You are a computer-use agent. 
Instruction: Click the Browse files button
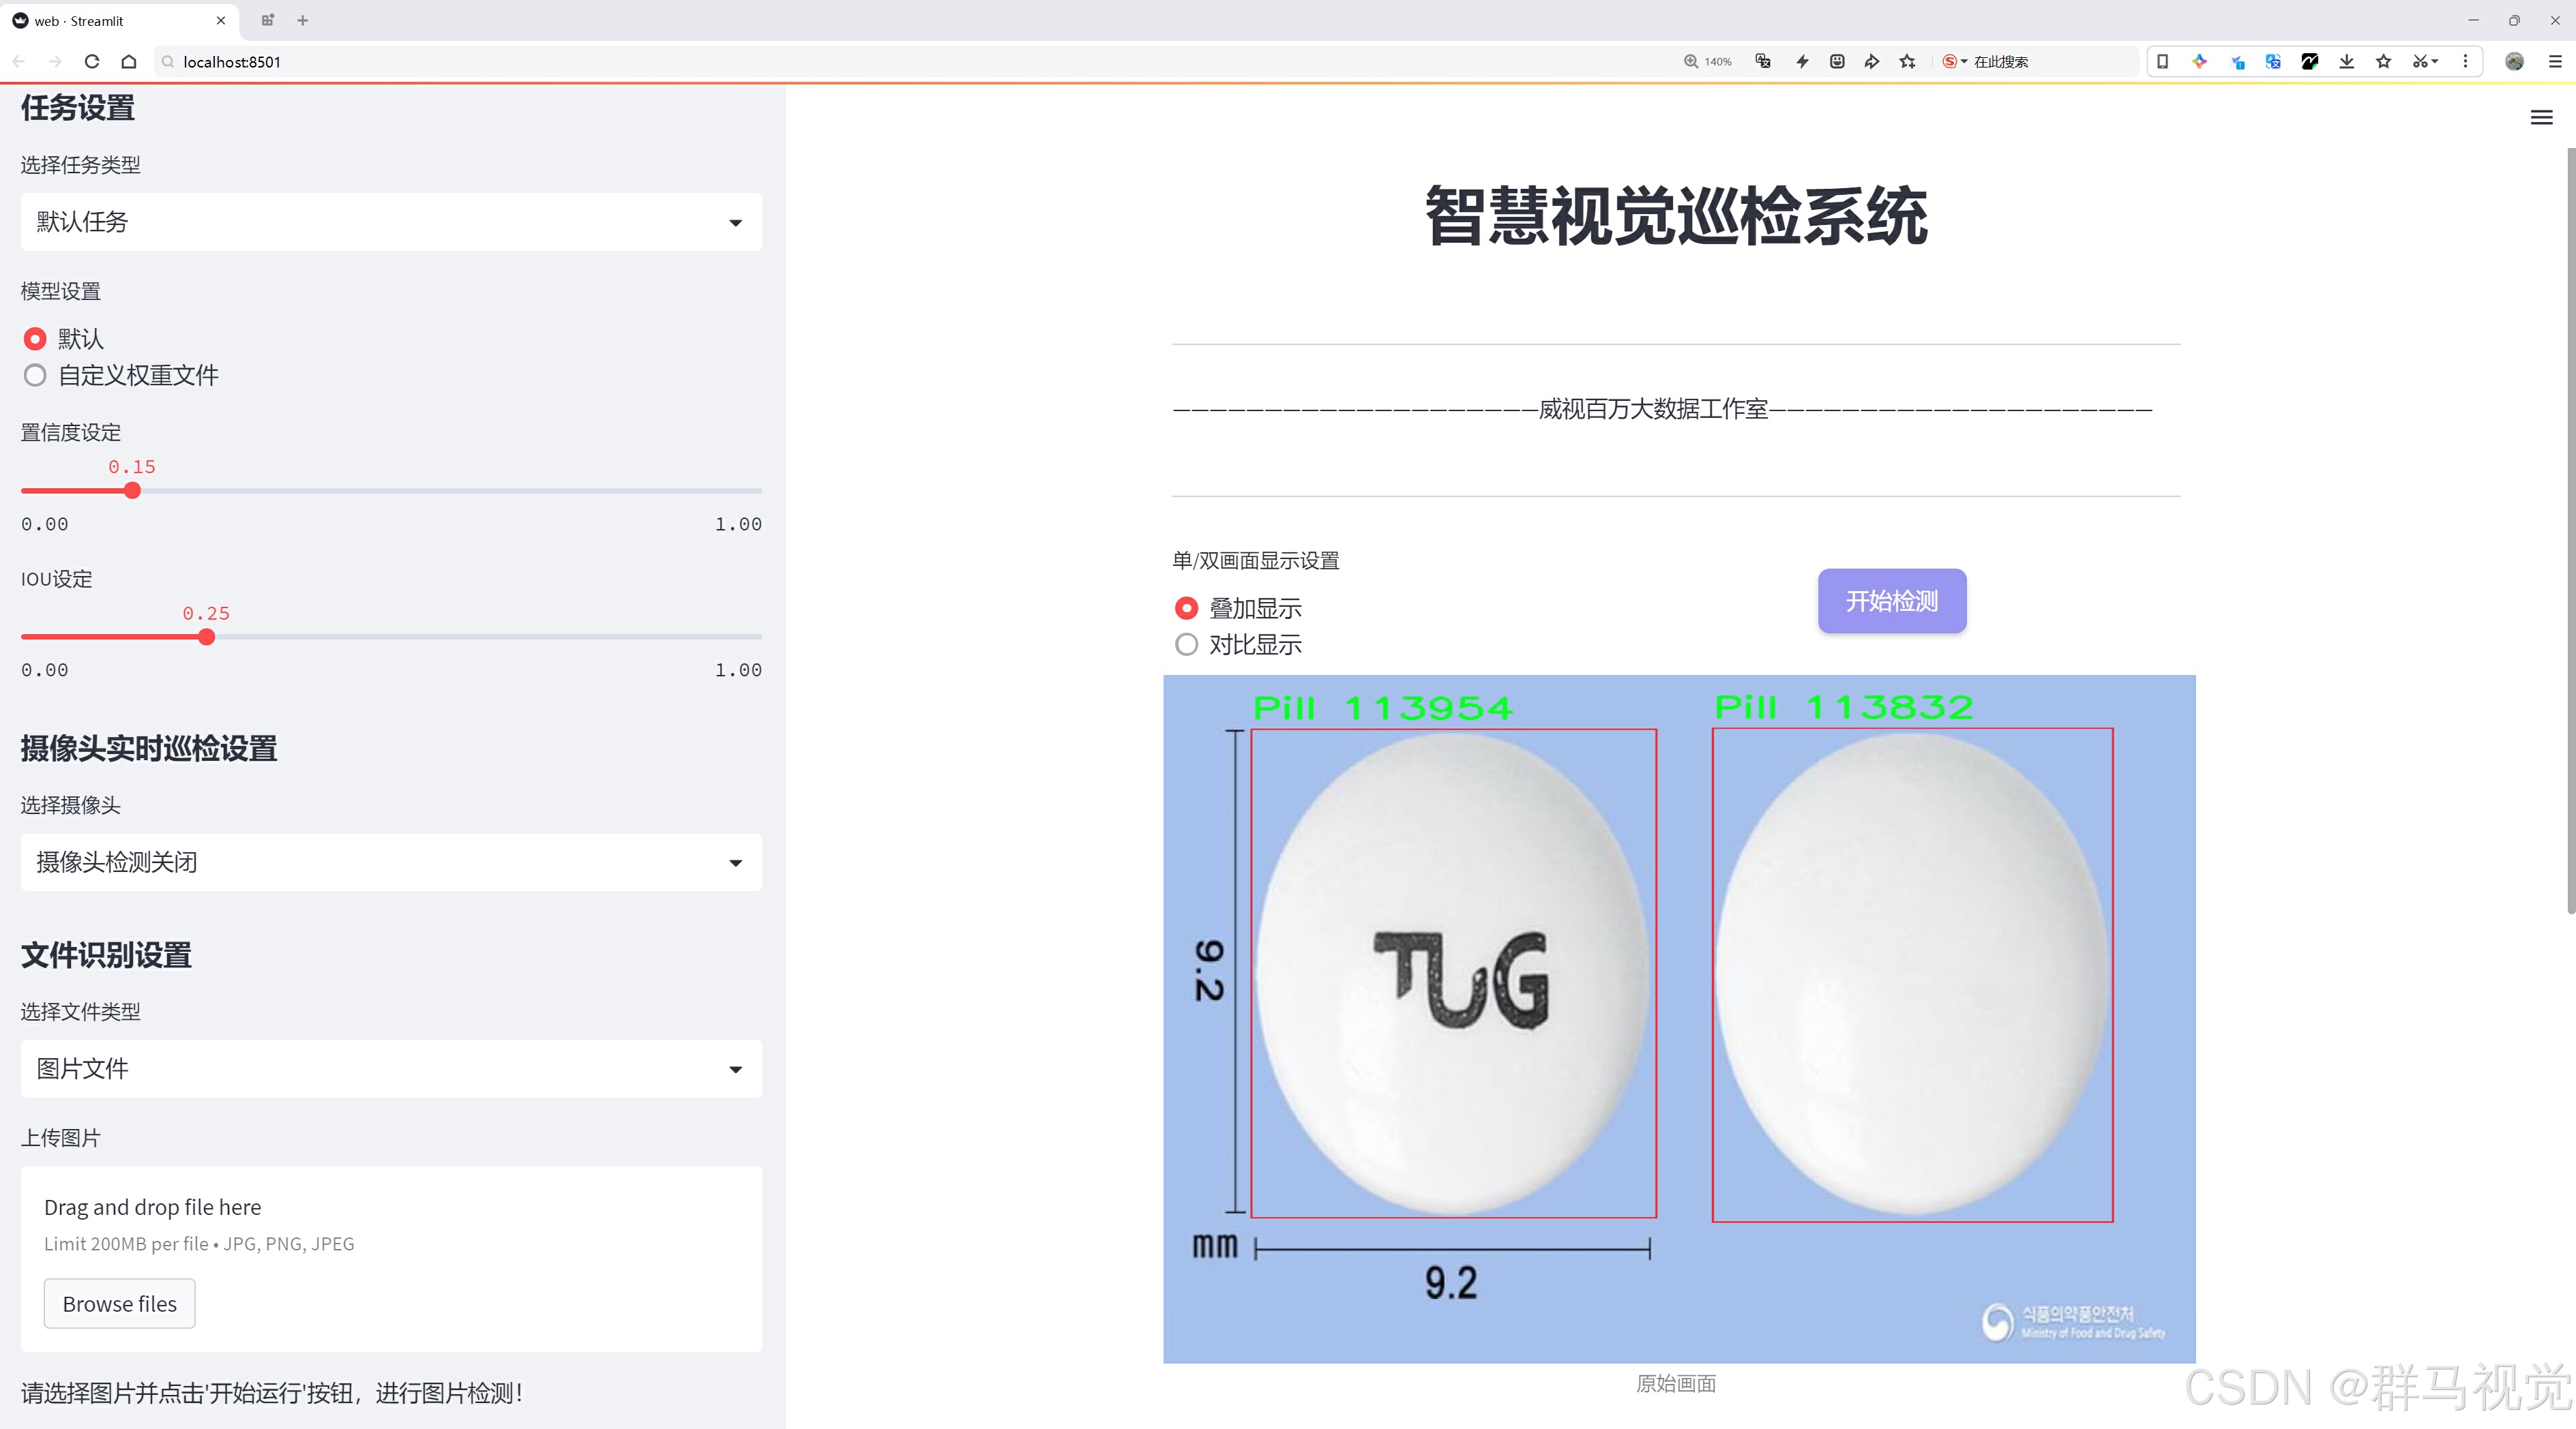click(119, 1303)
